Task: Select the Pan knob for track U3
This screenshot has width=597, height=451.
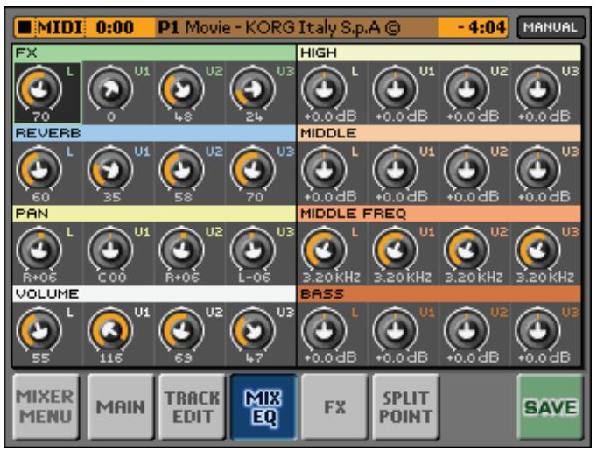Action: tap(253, 250)
